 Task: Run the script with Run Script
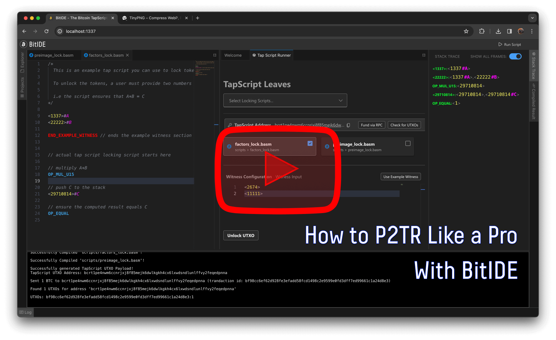tap(510, 45)
